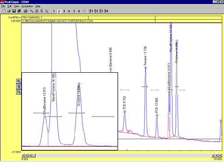The width and height of the screenshot is (224, 162).
Task: Click the EthylBenzene peak marker in inset view
Action: coord(45,116)
